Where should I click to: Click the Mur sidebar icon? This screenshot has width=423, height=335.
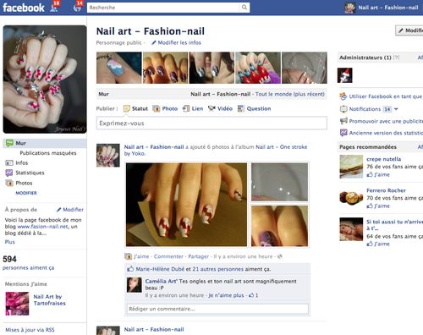tap(9, 143)
